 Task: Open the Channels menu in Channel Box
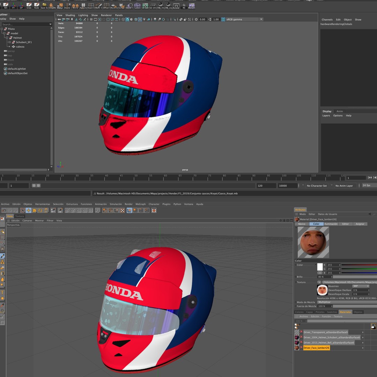coord(327,20)
